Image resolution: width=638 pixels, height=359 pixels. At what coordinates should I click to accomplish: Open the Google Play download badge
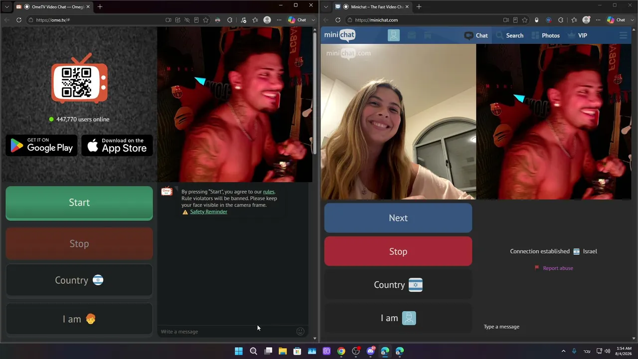point(42,145)
